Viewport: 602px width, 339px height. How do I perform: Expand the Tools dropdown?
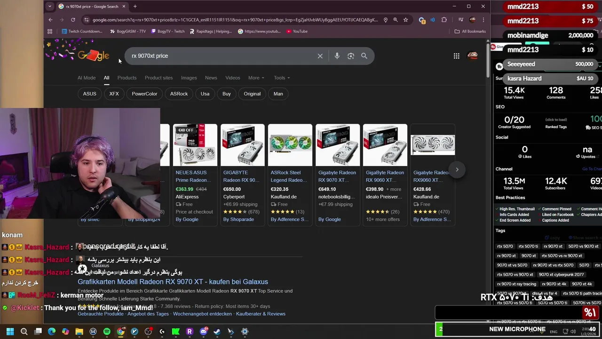tap(282, 78)
